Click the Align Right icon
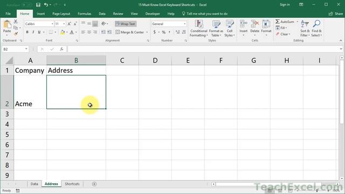This screenshot has height=194, width=345. (95, 32)
